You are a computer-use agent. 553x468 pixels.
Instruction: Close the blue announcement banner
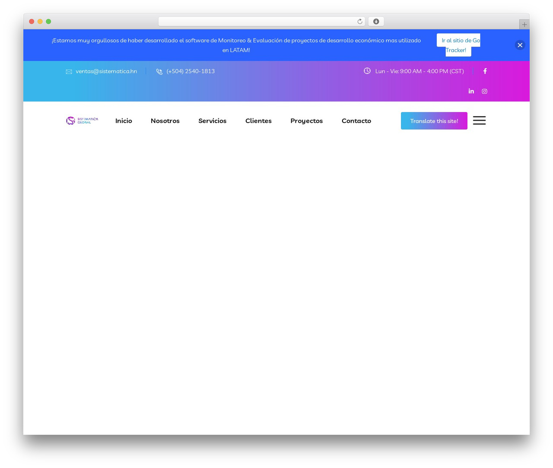click(520, 45)
